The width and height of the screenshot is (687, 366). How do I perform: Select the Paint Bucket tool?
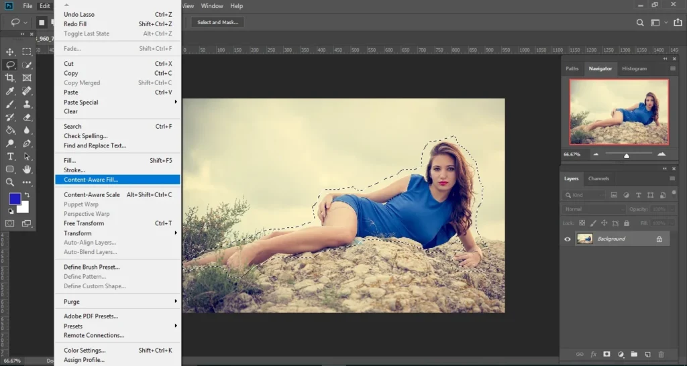[x=9, y=130]
